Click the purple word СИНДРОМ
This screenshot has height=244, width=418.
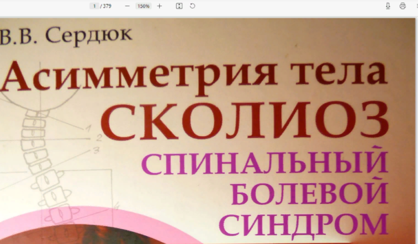[x=306, y=225]
